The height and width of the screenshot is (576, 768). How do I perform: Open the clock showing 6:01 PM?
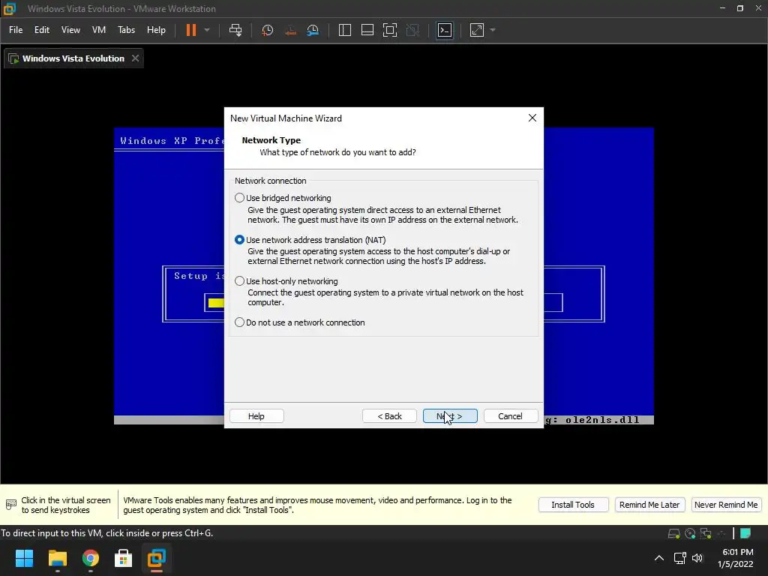tap(736, 558)
